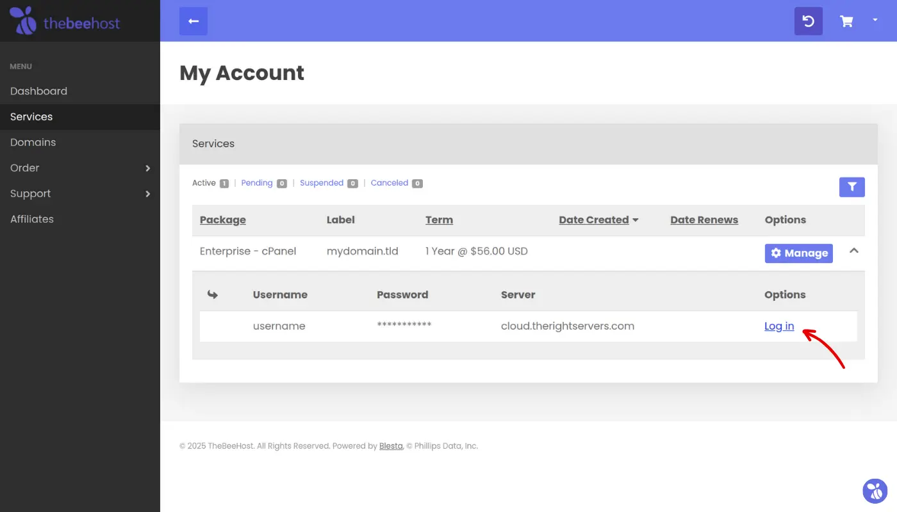The width and height of the screenshot is (897, 512).
Task: Click the filter funnel icon button
Action: click(852, 187)
